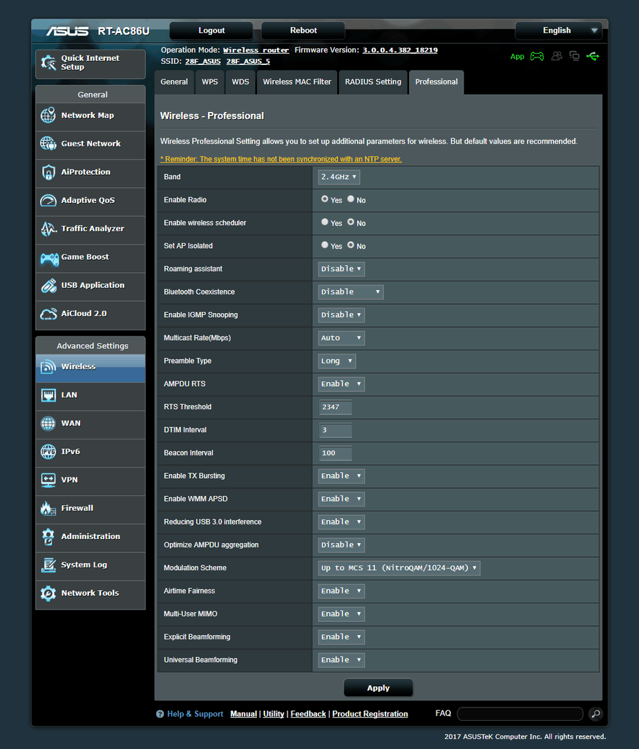Screen dimensions: 639x749
Task: Click the Logout button
Action: tap(211, 30)
